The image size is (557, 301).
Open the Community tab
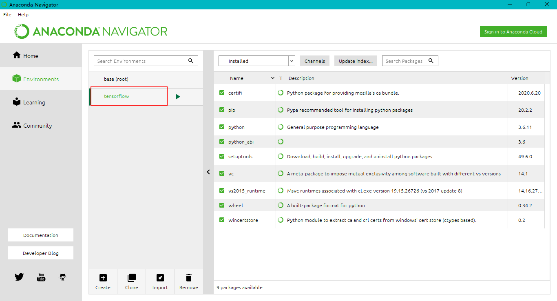[41, 126]
